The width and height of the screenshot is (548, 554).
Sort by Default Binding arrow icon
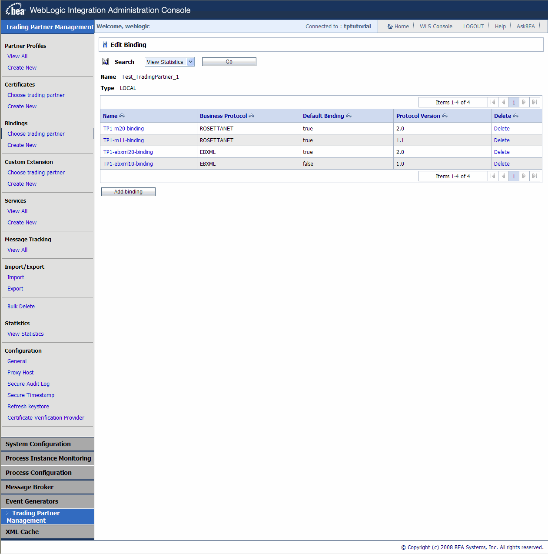point(349,116)
